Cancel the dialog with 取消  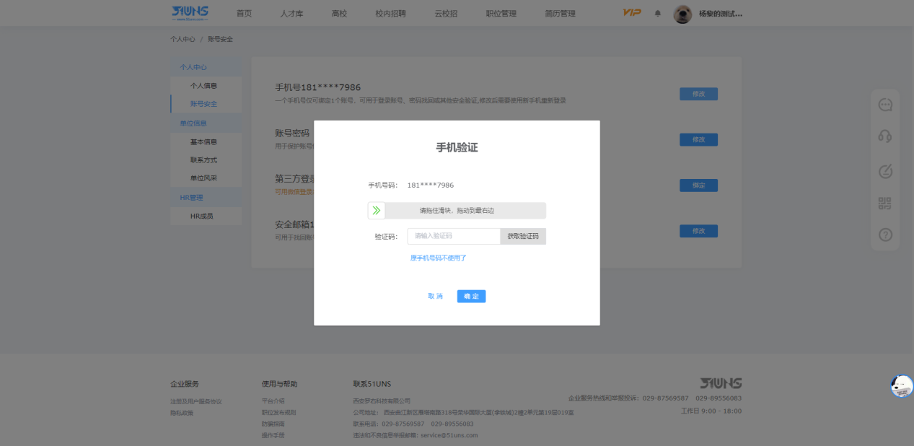435,296
